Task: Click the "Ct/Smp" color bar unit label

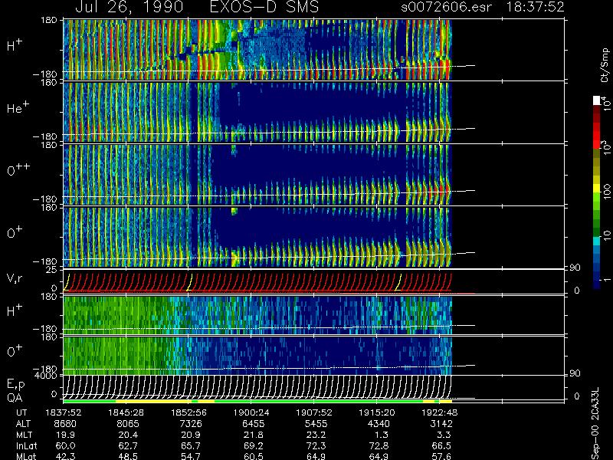Action: (x=605, y=65)
